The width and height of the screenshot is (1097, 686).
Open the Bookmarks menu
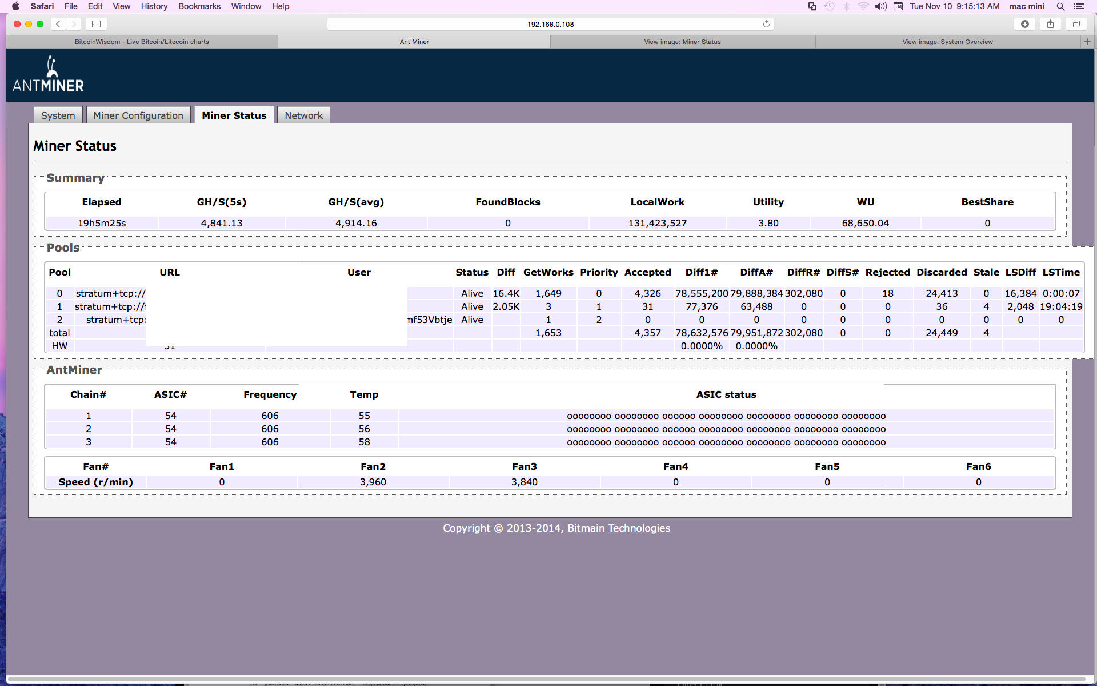pyautogui.click(x=199, y=6)
